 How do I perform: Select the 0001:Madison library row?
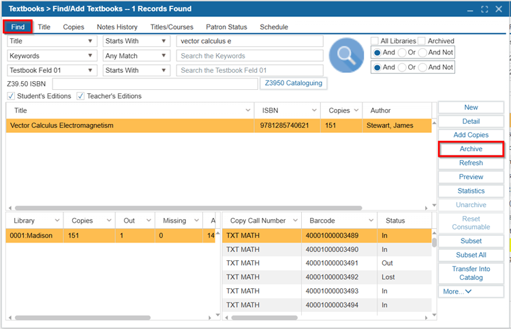tap(110, 236)
